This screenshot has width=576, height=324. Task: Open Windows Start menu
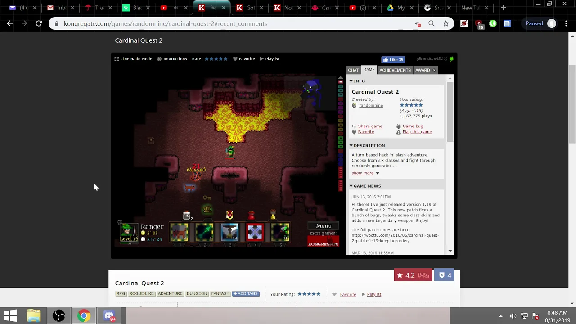pyautogui.click(x=10, y=315)
